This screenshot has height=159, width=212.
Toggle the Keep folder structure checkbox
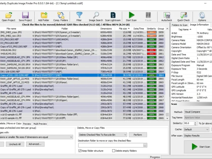point(80,151)
